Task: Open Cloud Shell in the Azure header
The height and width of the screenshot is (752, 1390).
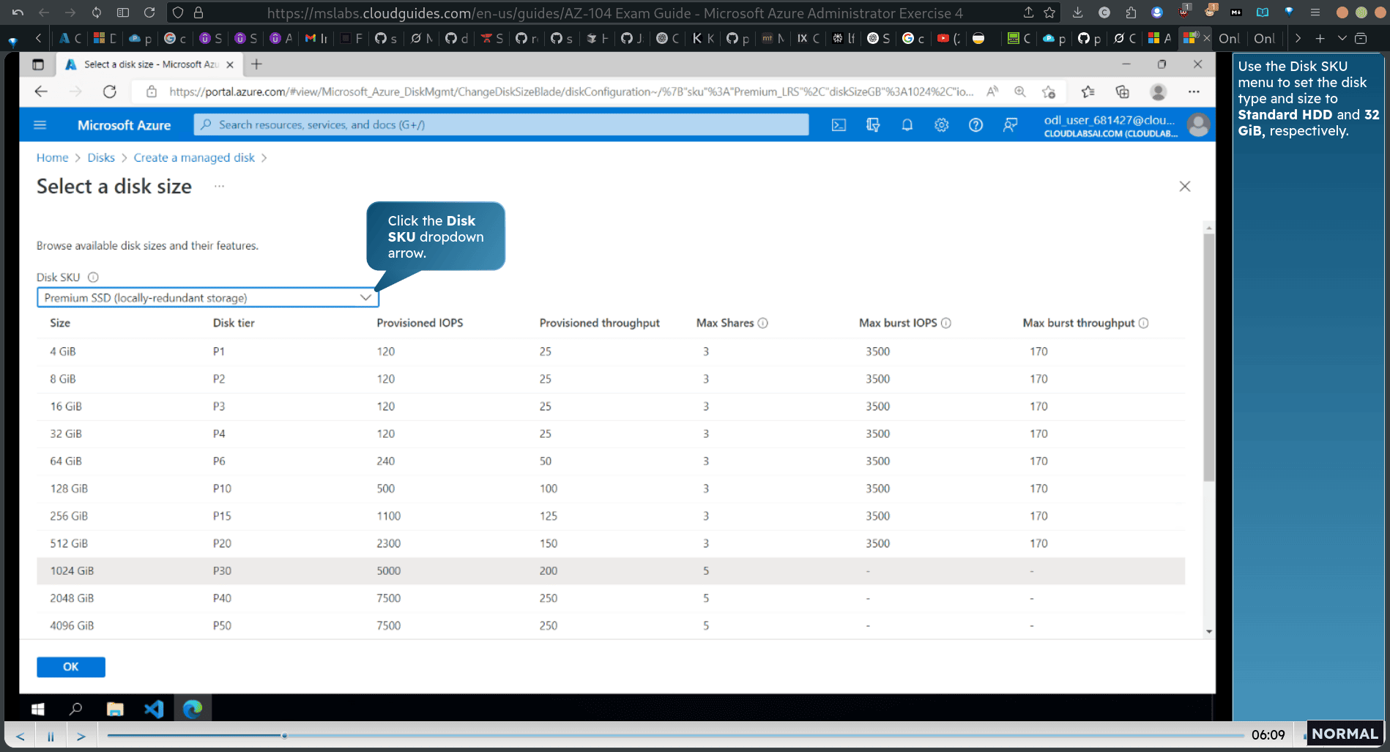Action: pos(839,125)
